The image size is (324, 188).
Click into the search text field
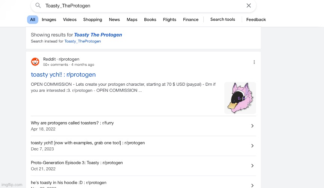point(143,6)
